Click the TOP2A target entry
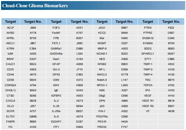This screenshot has height=130, width=186. [148, 85]
